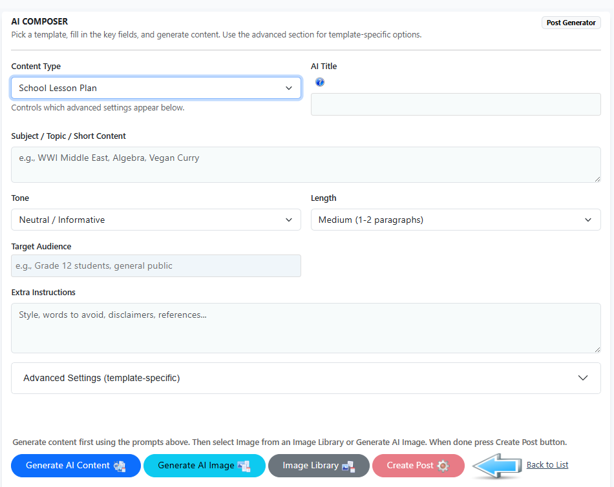The width and height of the screenshot is (614, 487).
Task: Open the Content Type dropdown
Action: (x=156, y=88)
